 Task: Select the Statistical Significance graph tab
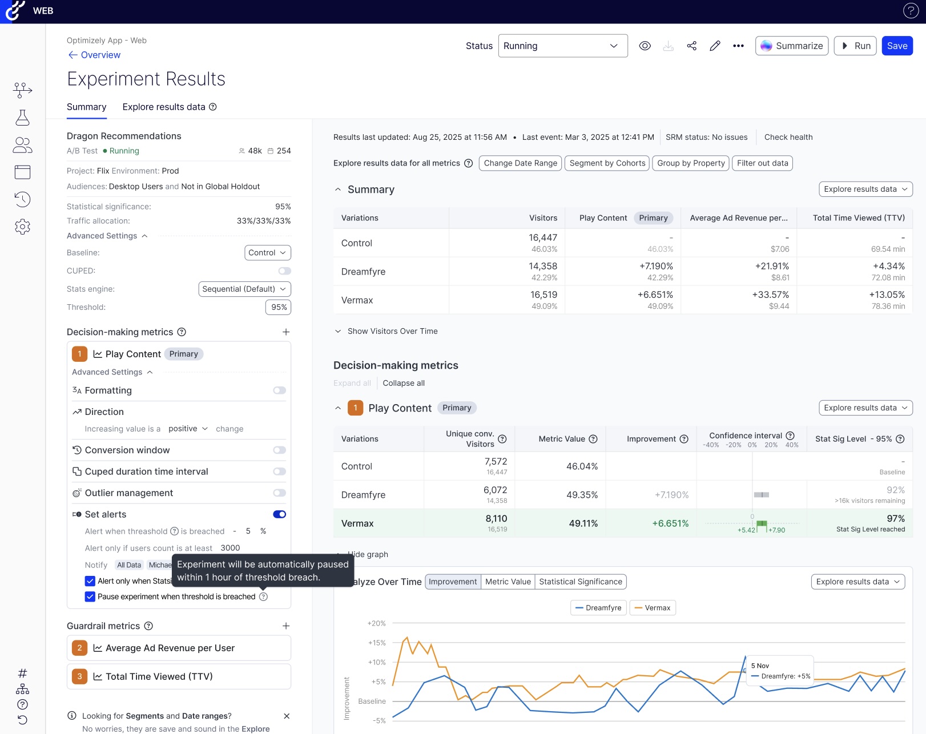(x=580, y=582)
